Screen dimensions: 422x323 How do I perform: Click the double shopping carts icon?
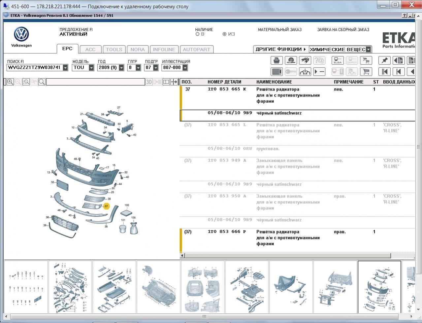point(366,60)
